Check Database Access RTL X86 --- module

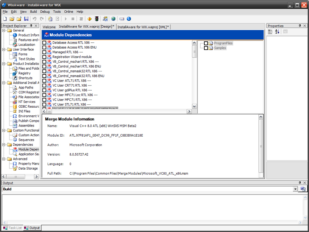point(44,43)
